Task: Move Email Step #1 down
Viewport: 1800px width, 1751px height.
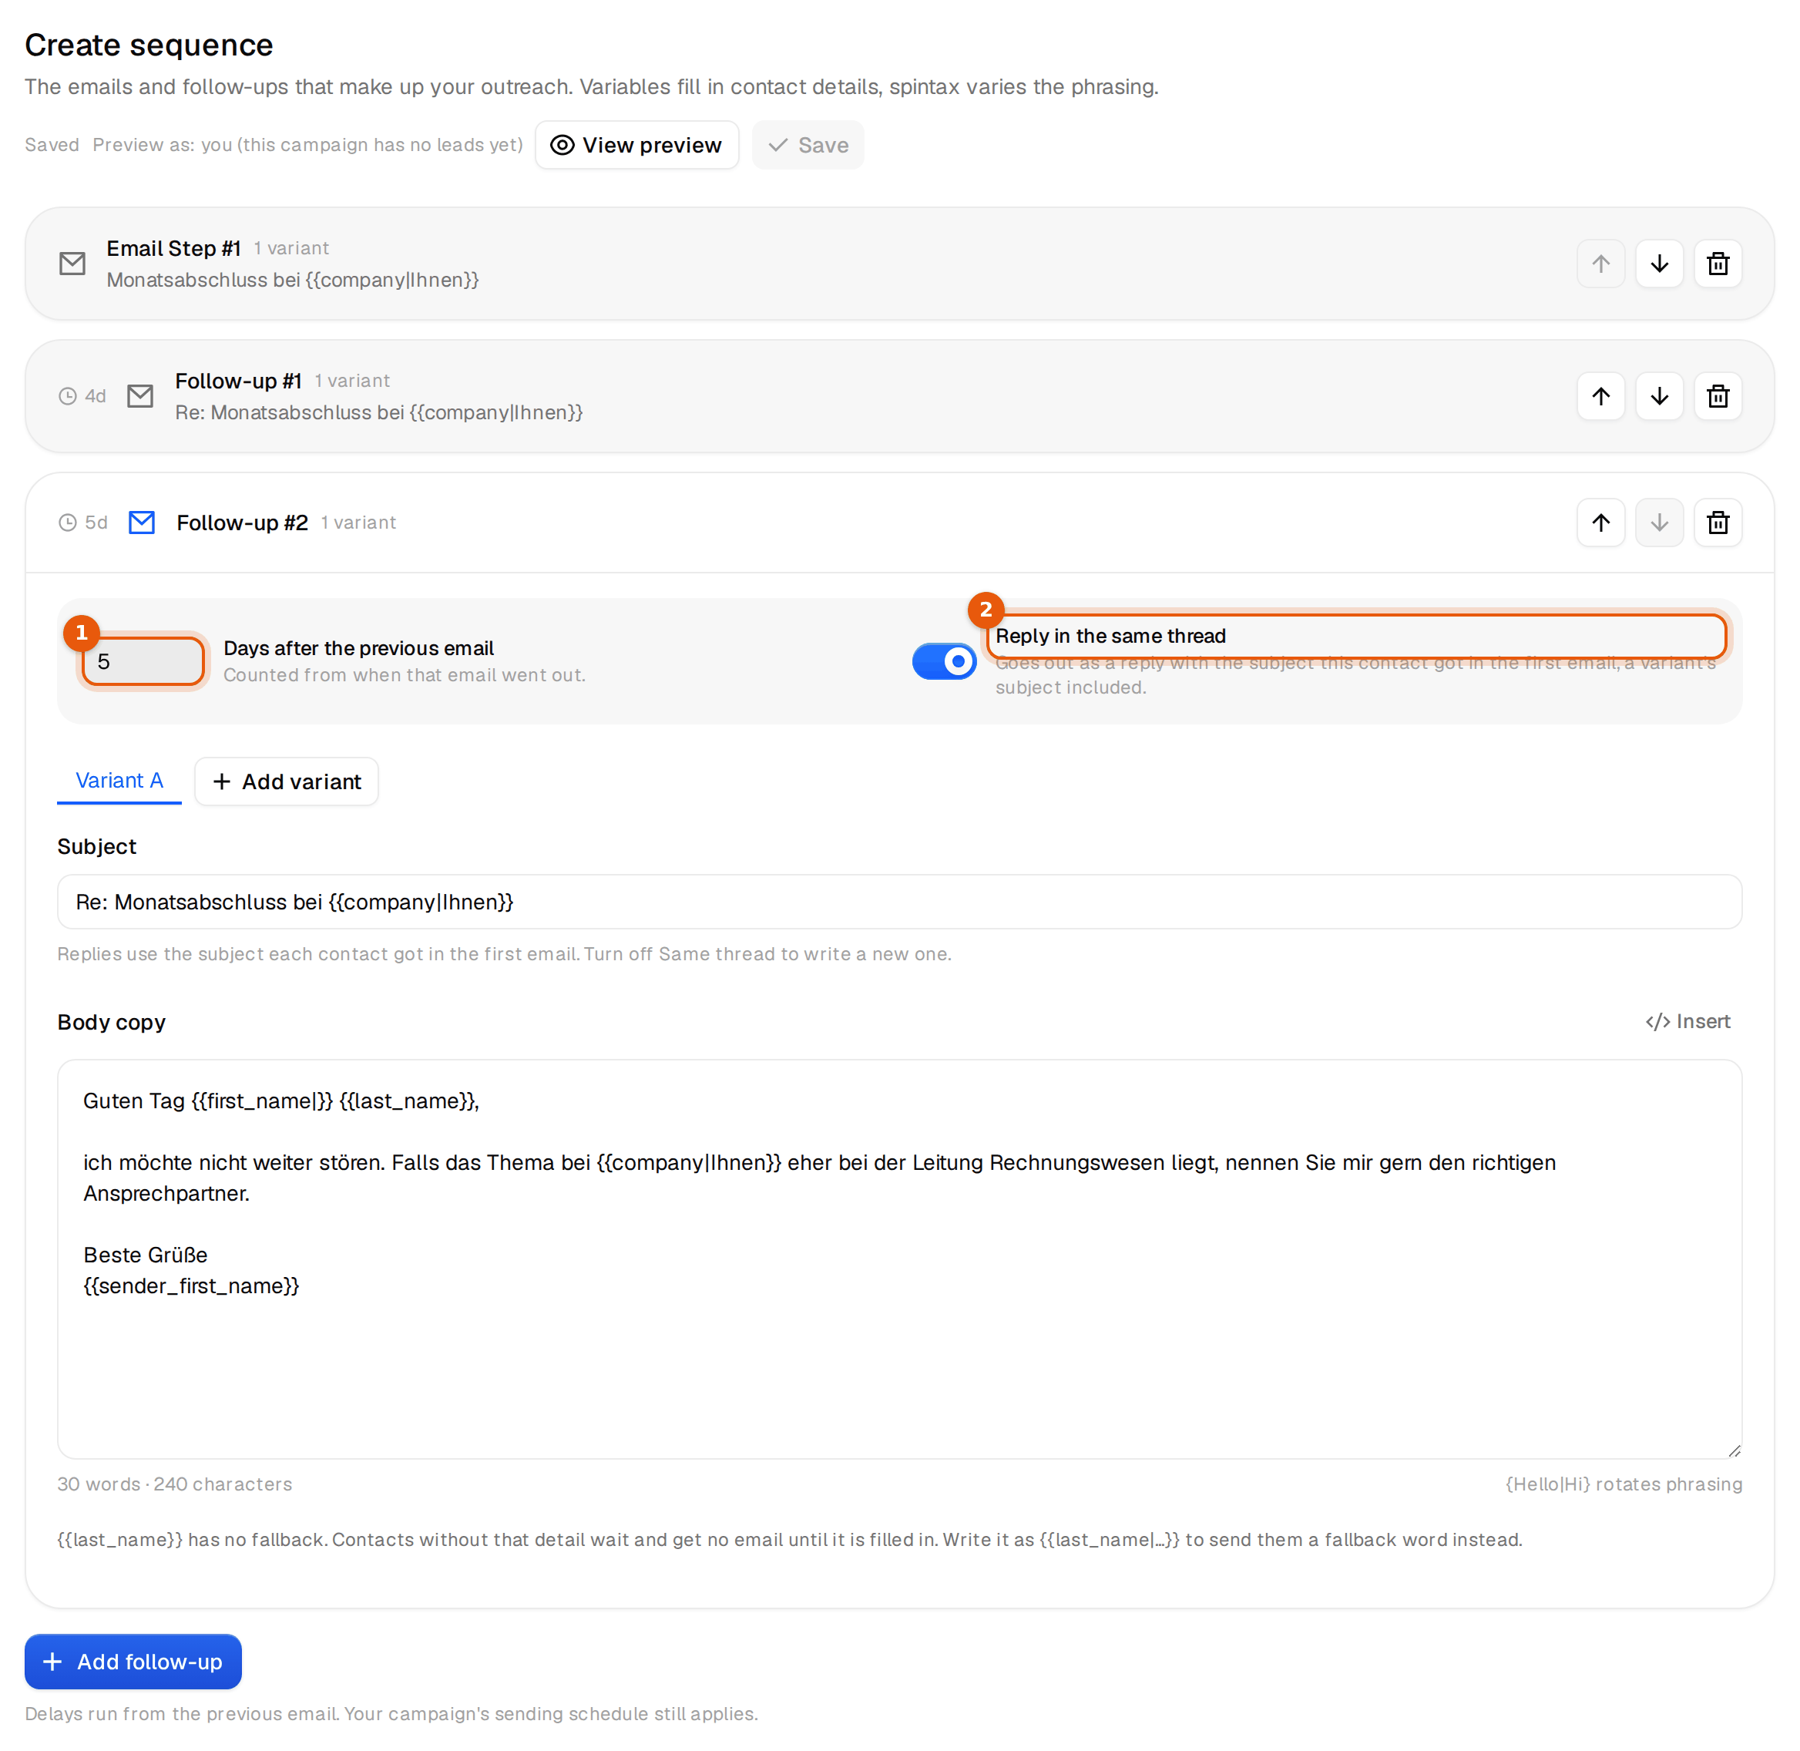Action: [x=1658, y=264]
